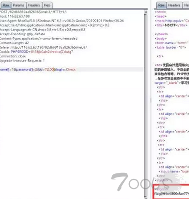Select the request Raw tab
Screen dimensions: 189x199
tap(6, 5)
